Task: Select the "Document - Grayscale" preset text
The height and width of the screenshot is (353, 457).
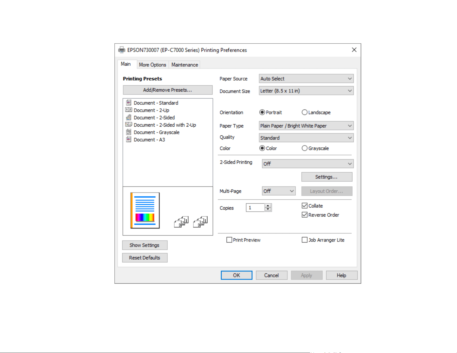Action: pyautogui.click(x=157, y=132)
